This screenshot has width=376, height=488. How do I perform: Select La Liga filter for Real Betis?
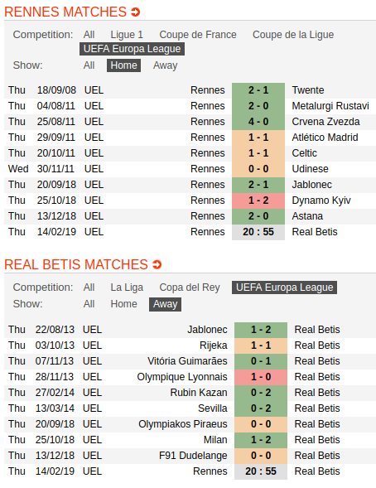(x=127, y=287)
